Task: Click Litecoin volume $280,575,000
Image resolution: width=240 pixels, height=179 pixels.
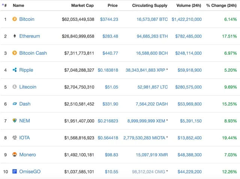Action: coord(188,87)
